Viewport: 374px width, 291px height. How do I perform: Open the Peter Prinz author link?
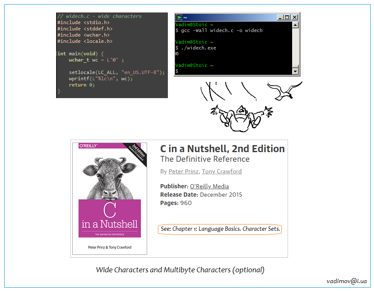(183, 171)
